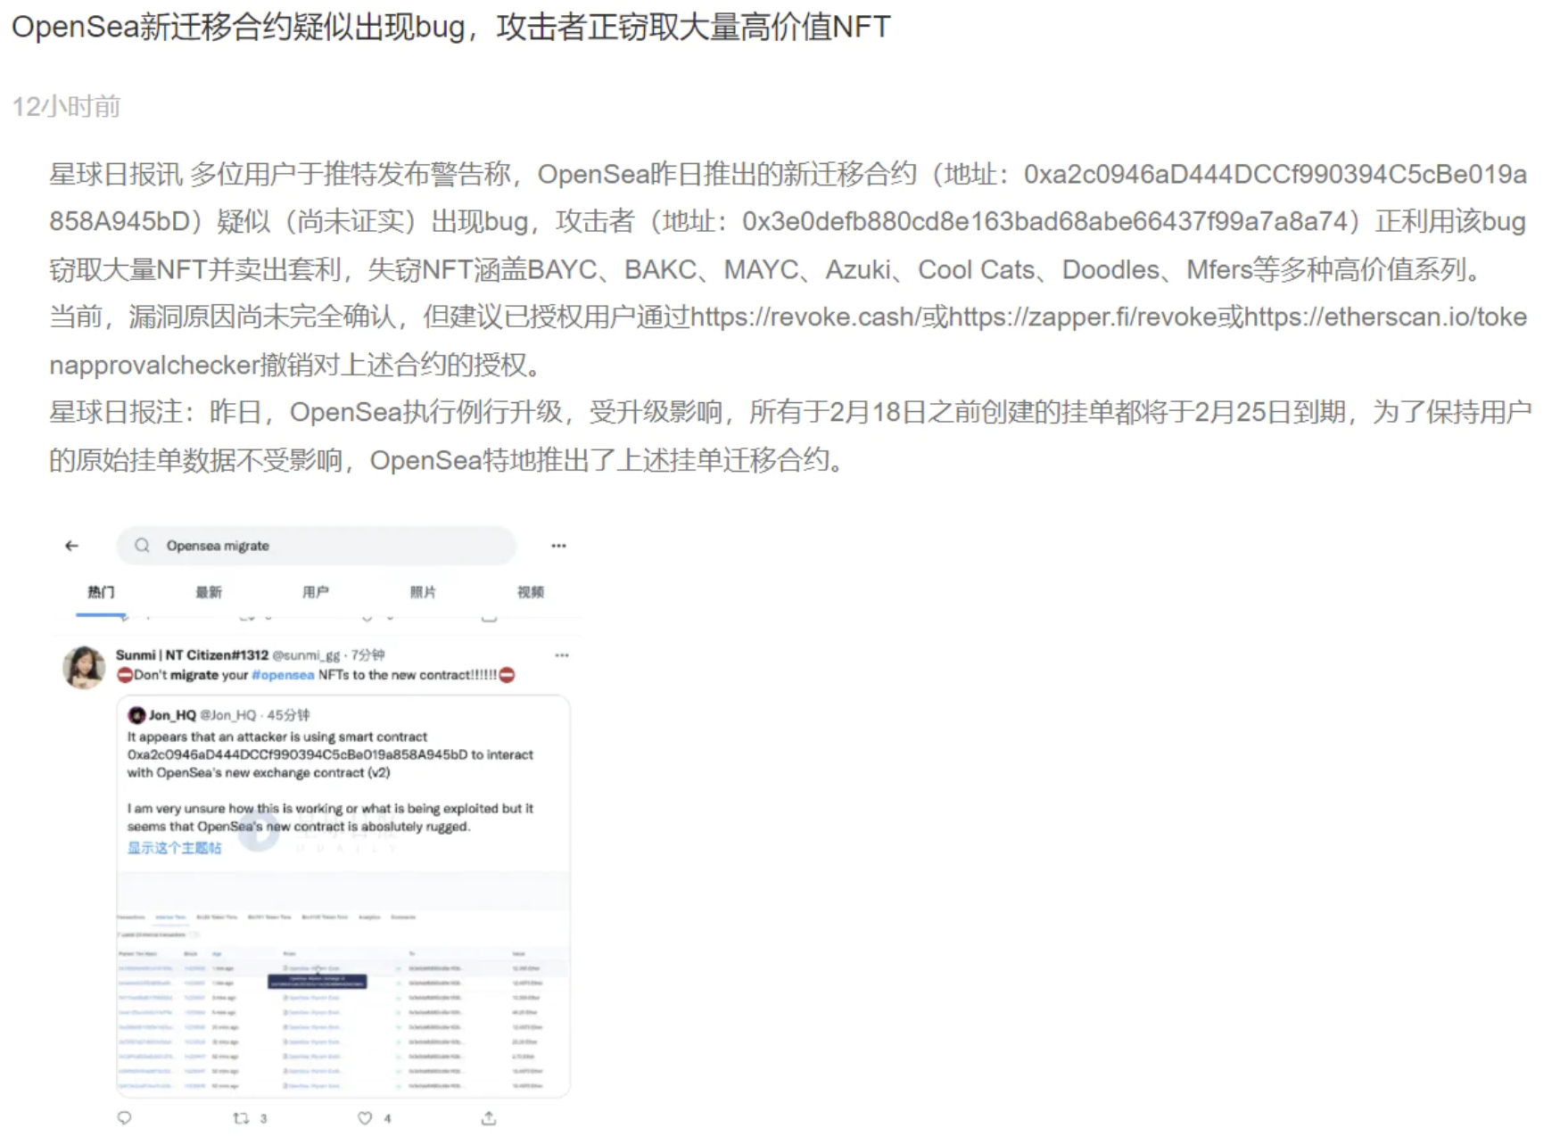
Task: Click the quoted tweet text 'It appears that an attacker'
Action: [x=277, y=737]
